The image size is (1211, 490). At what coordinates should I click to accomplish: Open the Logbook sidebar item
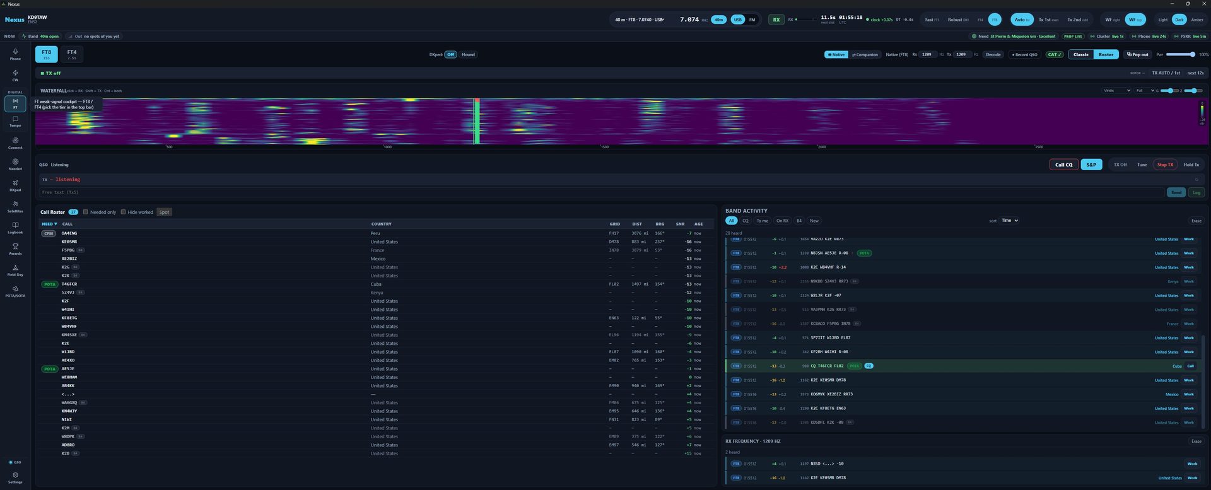coord(15,228)
